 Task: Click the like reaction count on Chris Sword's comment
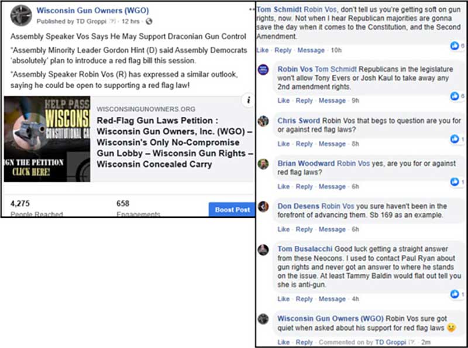[x=457, y=139]
